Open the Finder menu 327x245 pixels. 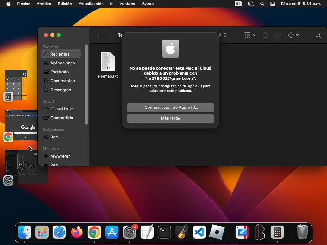[x=23, y=4]
